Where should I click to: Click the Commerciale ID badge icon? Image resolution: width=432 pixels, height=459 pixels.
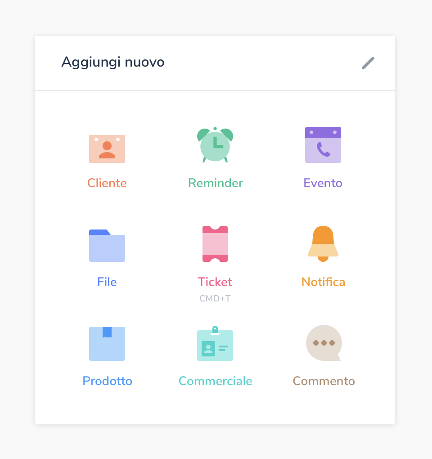215,343
